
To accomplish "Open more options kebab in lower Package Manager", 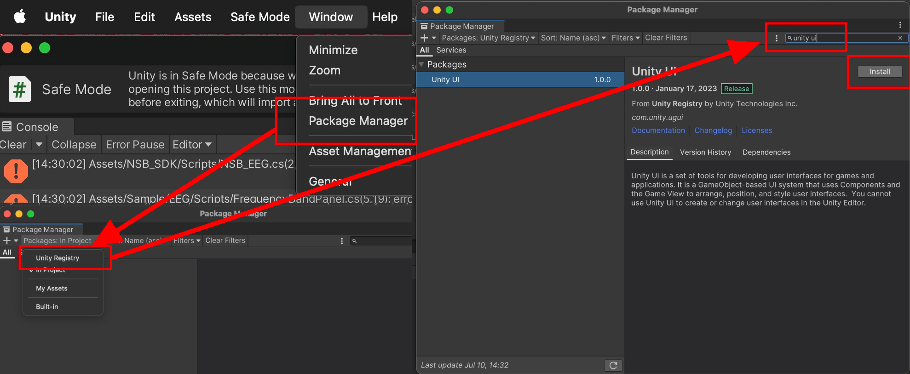I will tap(342, 241).
